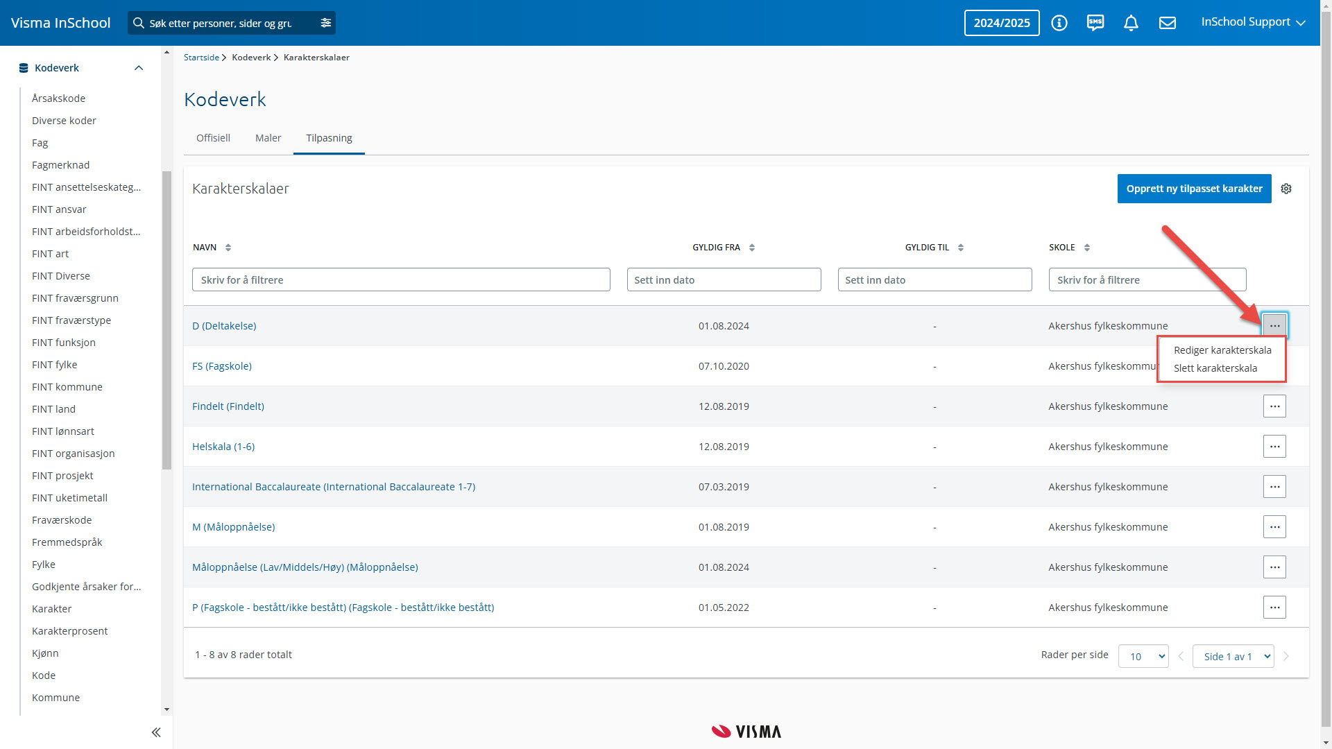Open the SMS message icon
The width and height of the screenshot is (1332, 749).
pos(1095,23)
